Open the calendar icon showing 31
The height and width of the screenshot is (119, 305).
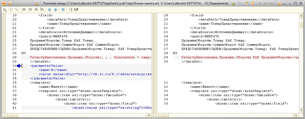coord(253,4)
